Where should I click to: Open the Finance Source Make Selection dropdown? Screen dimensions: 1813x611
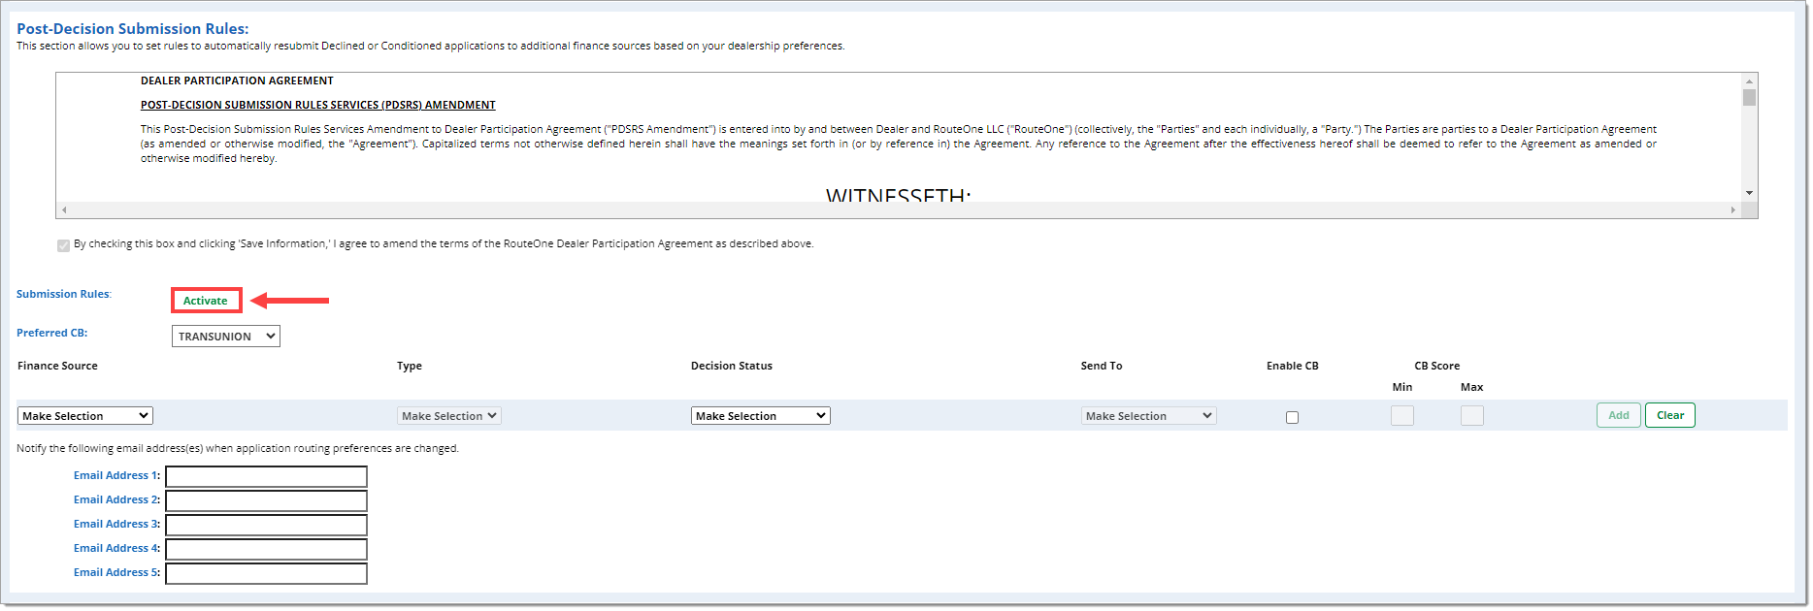pos(85,416)
